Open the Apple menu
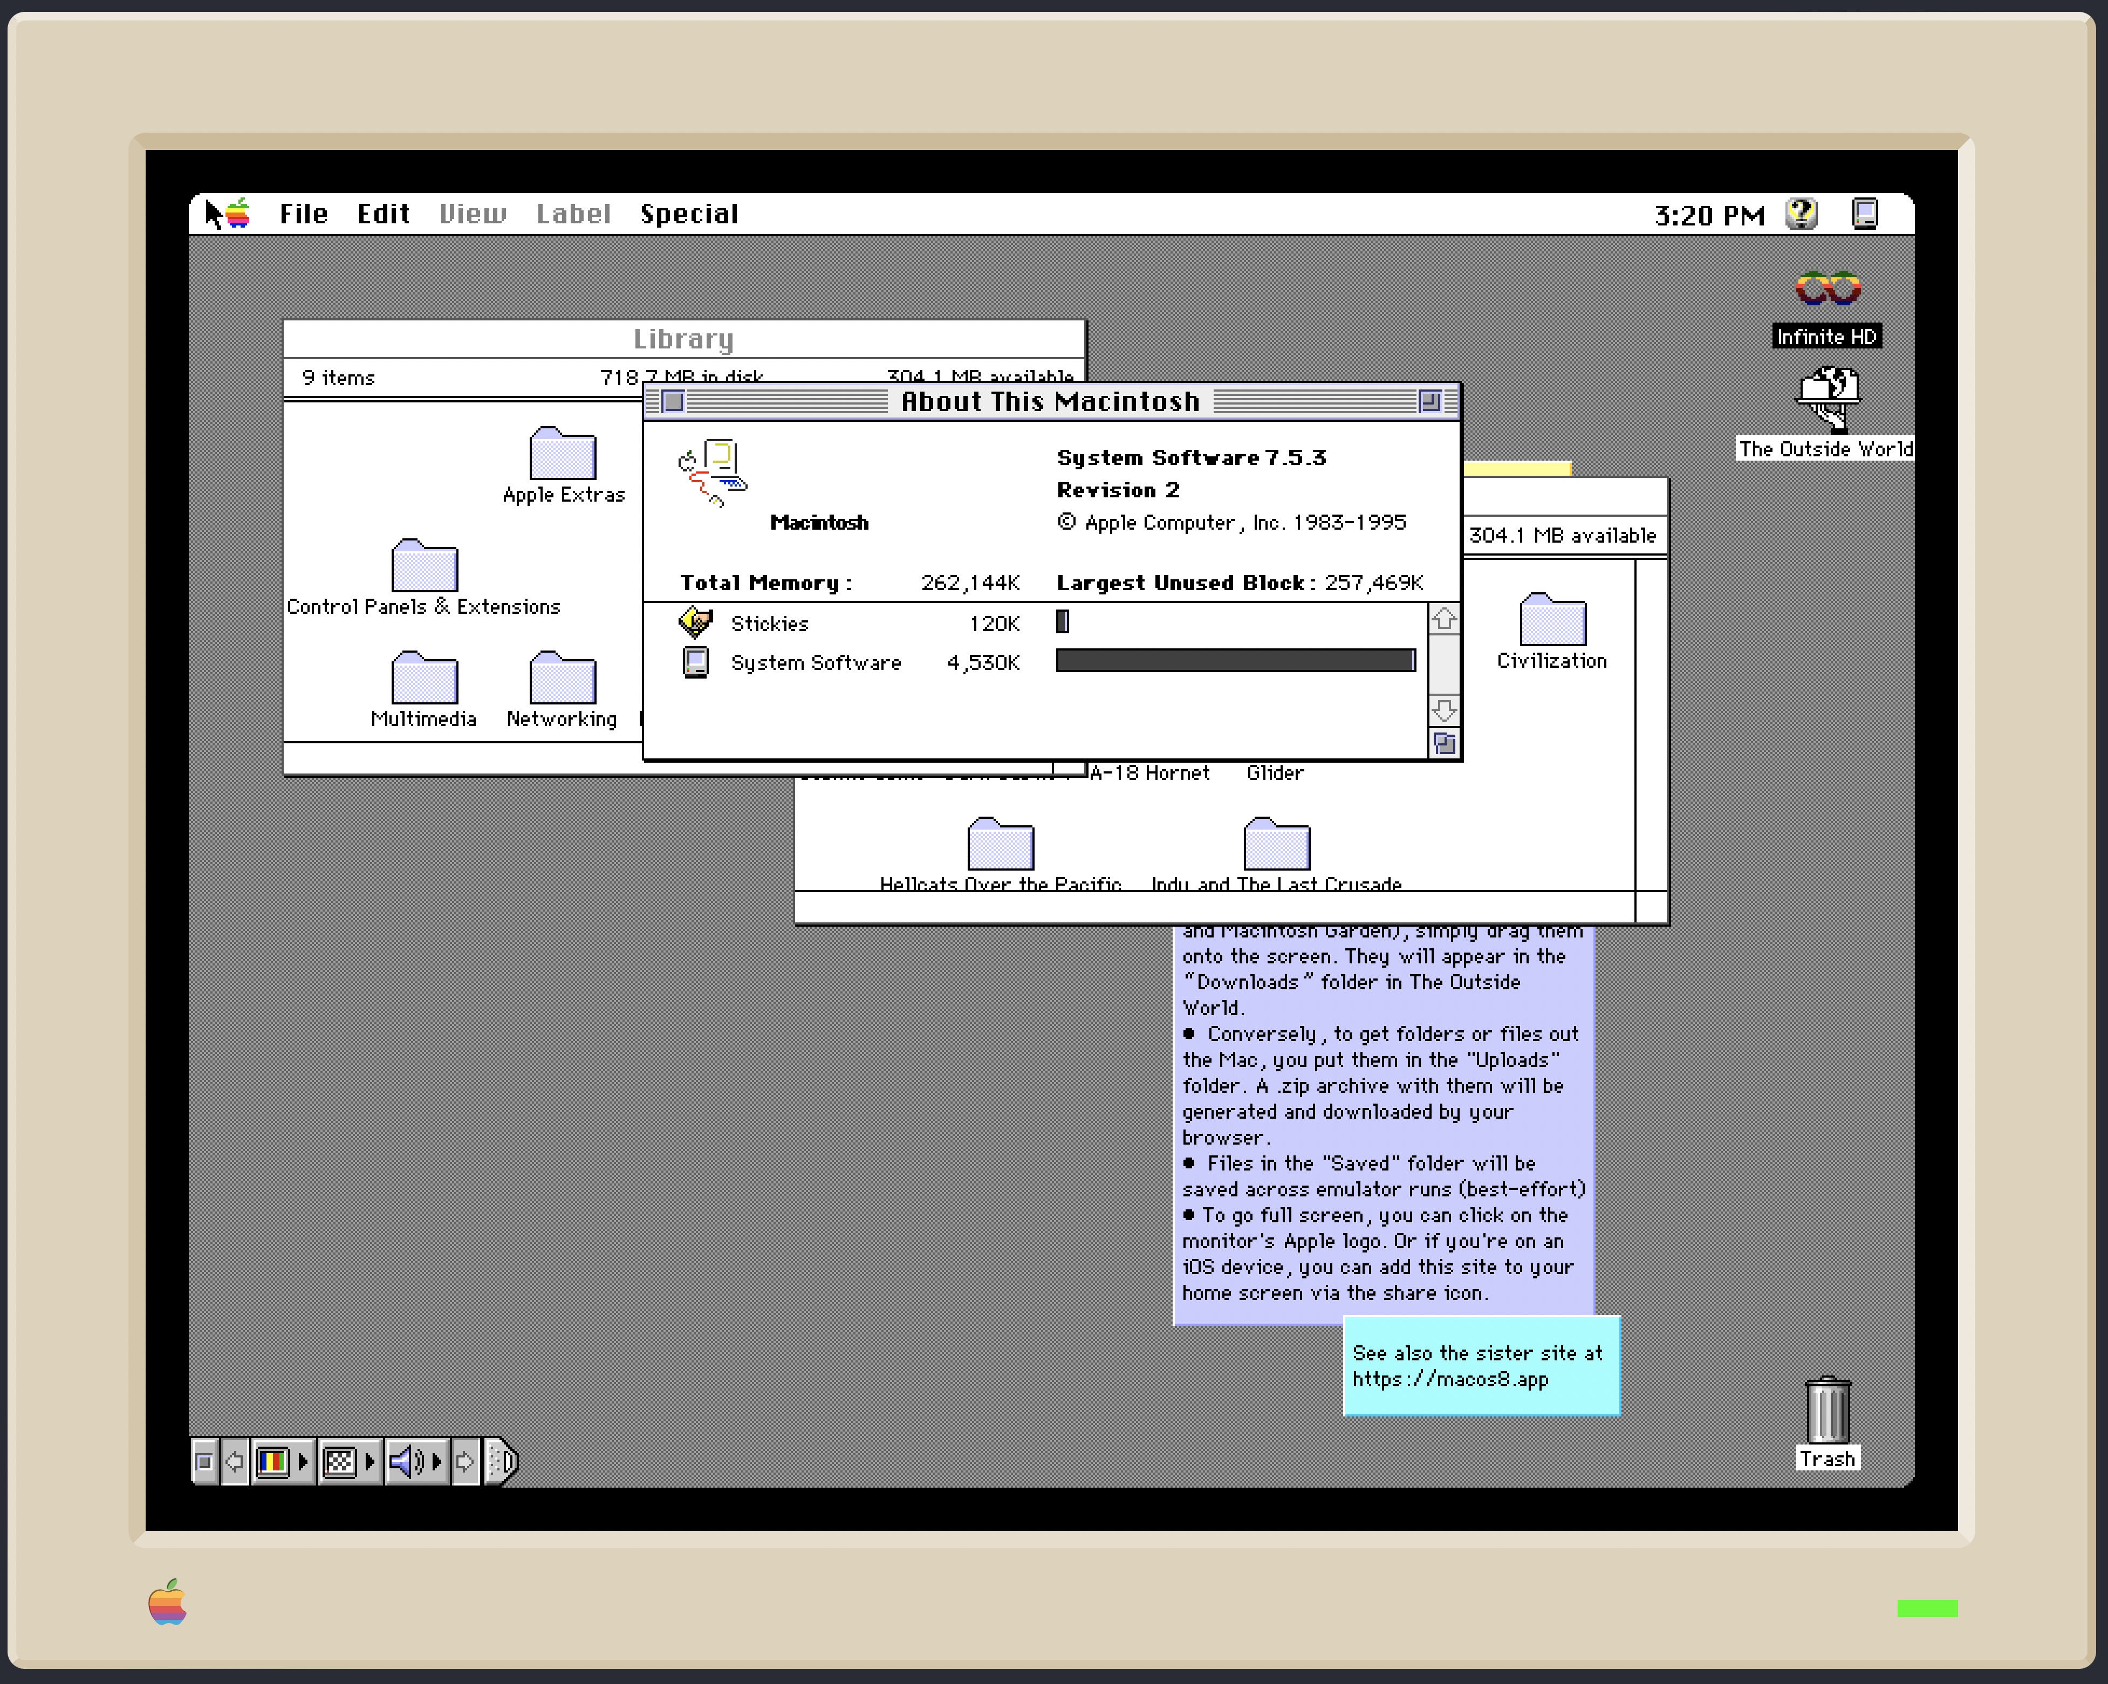The height and width of the screenshot is (1684, 2108). pyautogui.click(x=237, y=213)
